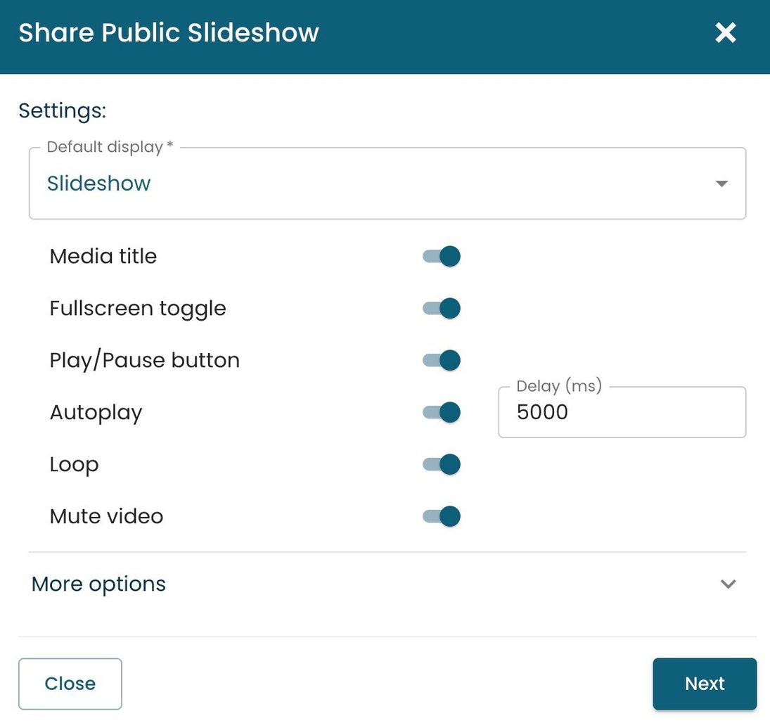Disable the Fullscreen toggle switch
Viewport: 770px width, 723px height.
pyautogui.click(x=440, y=308)
